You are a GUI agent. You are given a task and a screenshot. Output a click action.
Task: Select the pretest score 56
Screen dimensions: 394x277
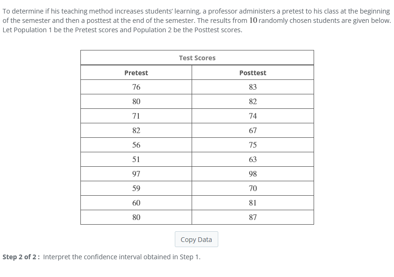[136, 144]
